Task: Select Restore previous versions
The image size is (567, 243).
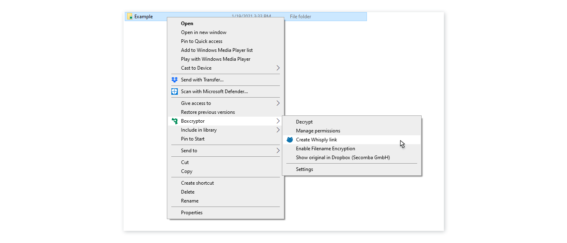Action: coord(226,112)
